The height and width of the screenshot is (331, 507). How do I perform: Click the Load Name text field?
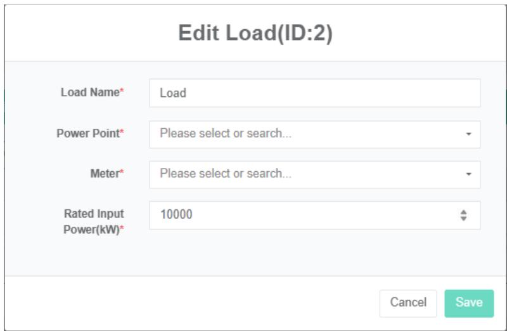pyautogui.click(x=314, y=93)
